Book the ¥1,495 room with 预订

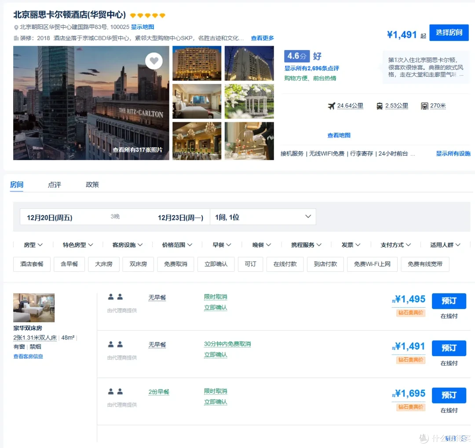tap(449, 301)
